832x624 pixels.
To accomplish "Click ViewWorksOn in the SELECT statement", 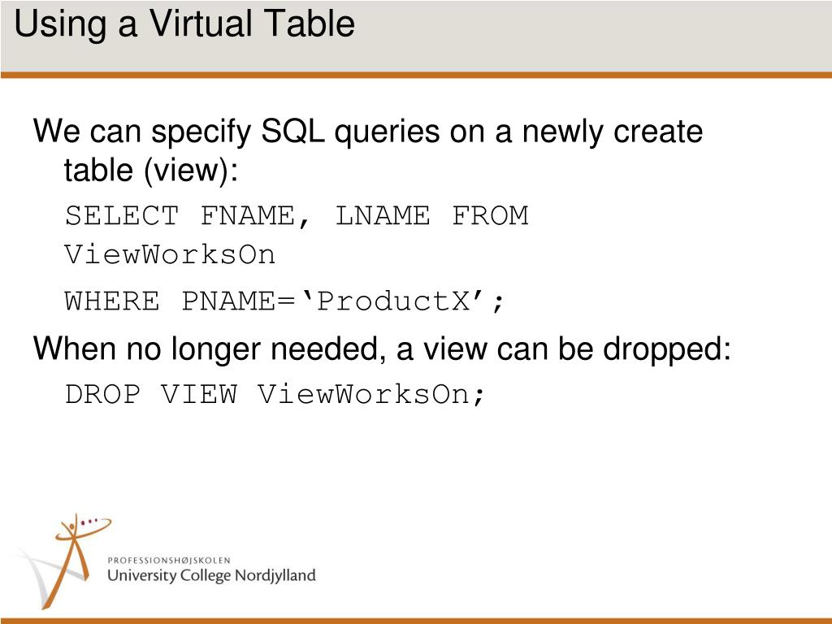I will click(x=170, y=254).
